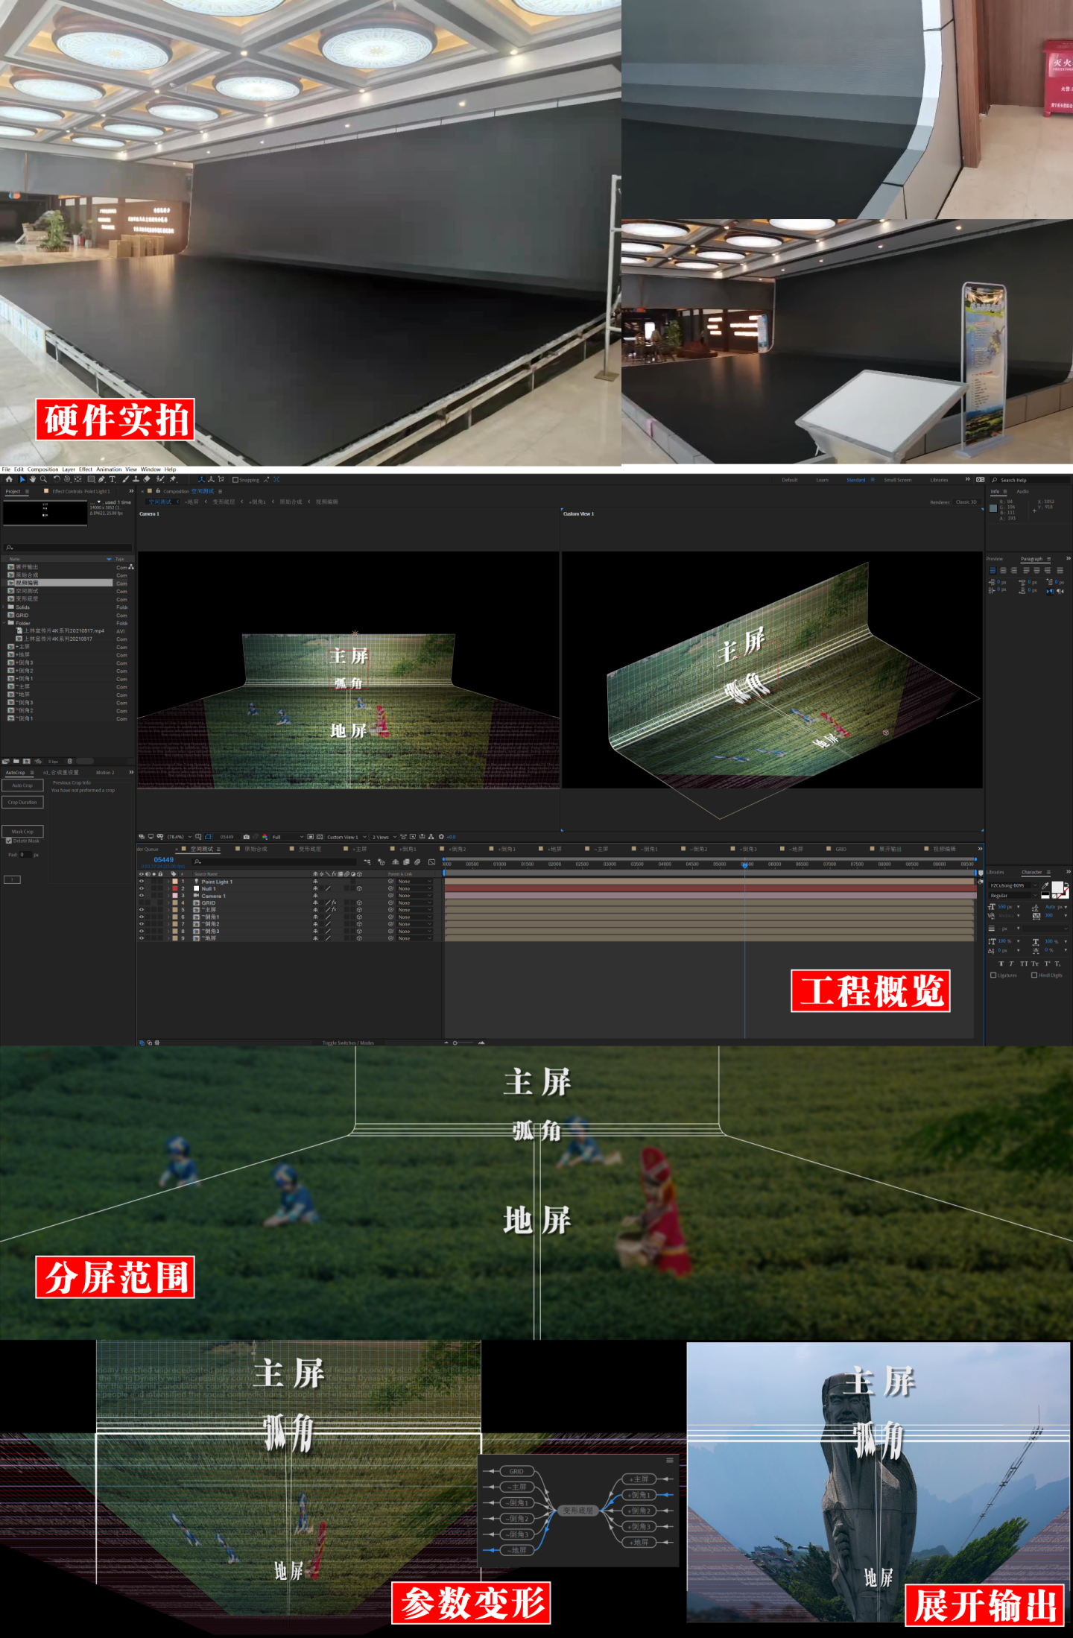Click the timeline zoom slider handle
1073x1638 pixels.
point(455,1043)
